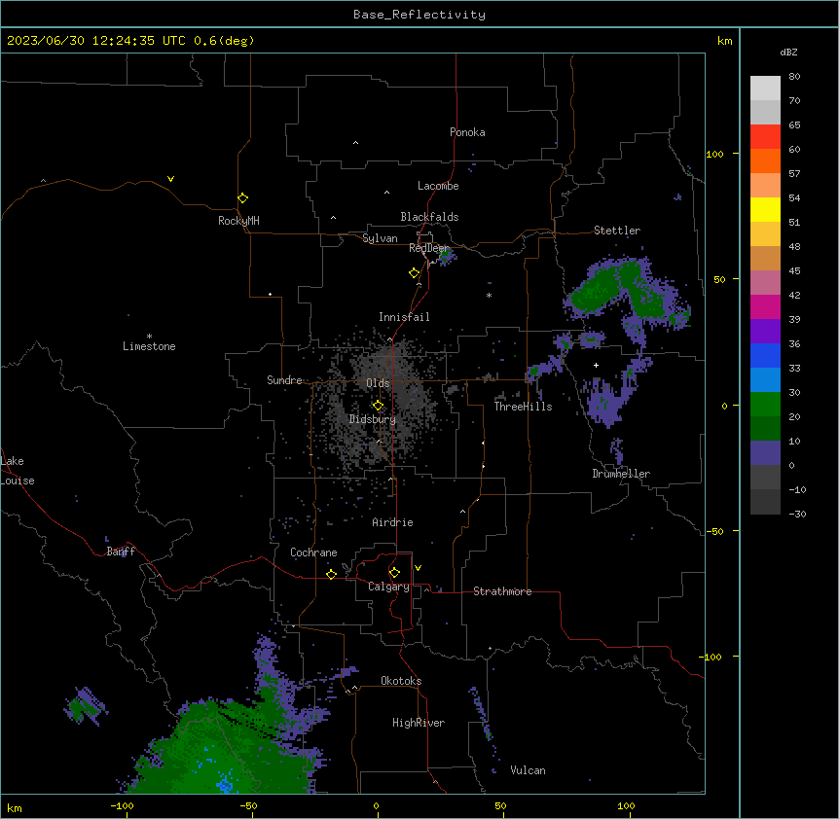This screenshot has height=819, width=839.
Task: Click the Limestone label
Action: tap(149, 346)
